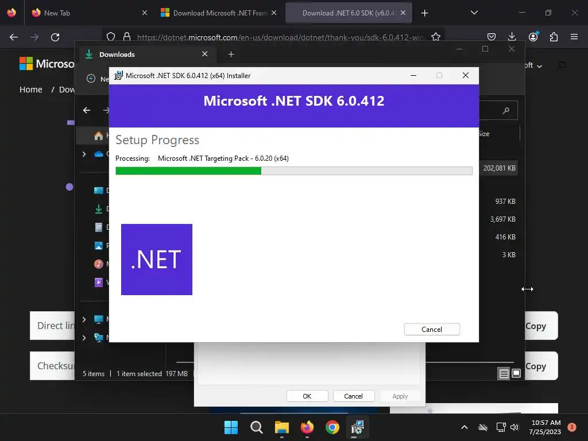The height and width of the screenshot is (441, 588).
Task: Open volume control in system tray
Action: (x=514, y=427)
